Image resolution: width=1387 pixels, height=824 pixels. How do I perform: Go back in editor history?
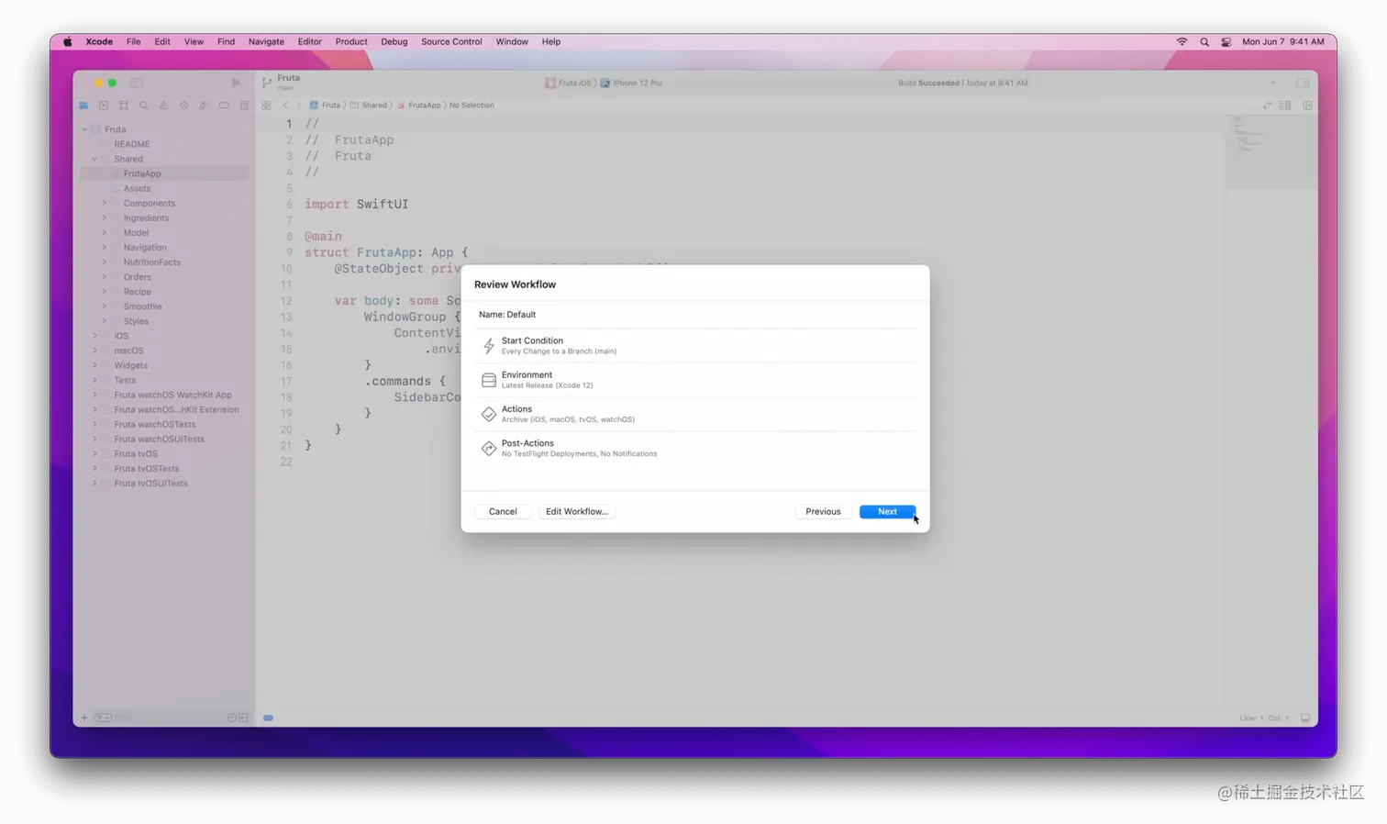click(285, 106)
